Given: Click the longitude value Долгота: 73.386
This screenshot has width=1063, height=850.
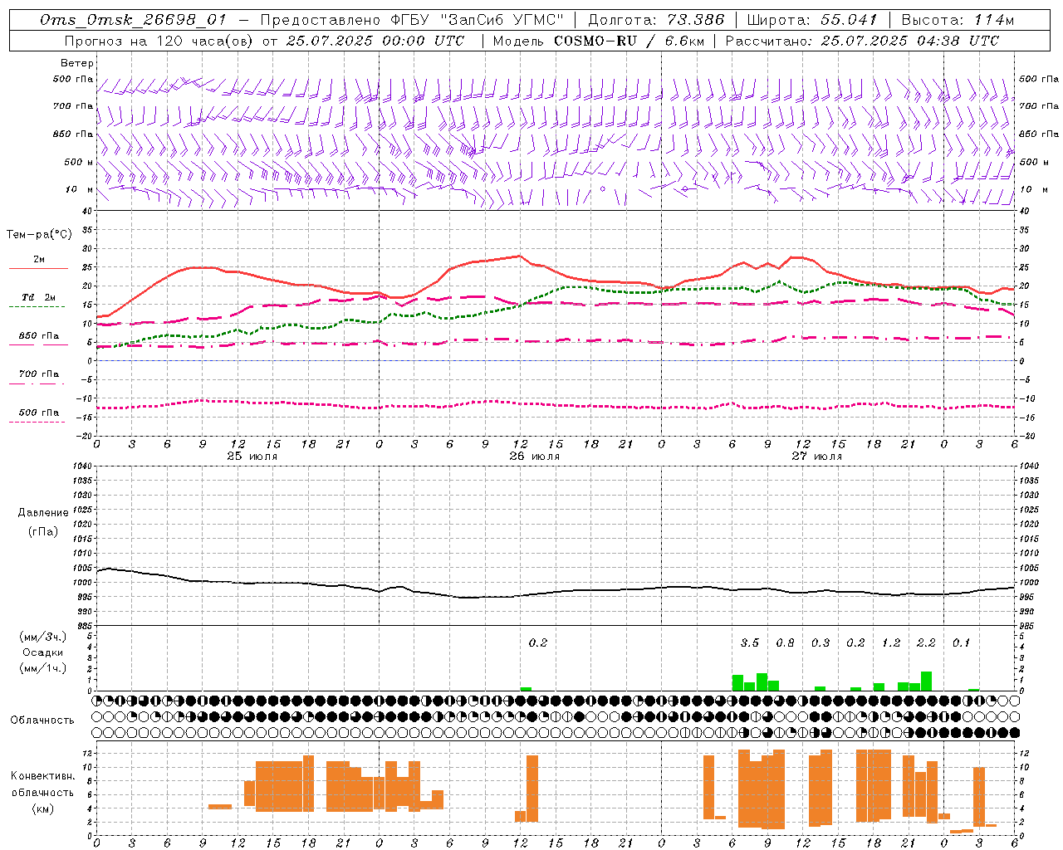Looking at the screenshot, I should click(656, 20).
